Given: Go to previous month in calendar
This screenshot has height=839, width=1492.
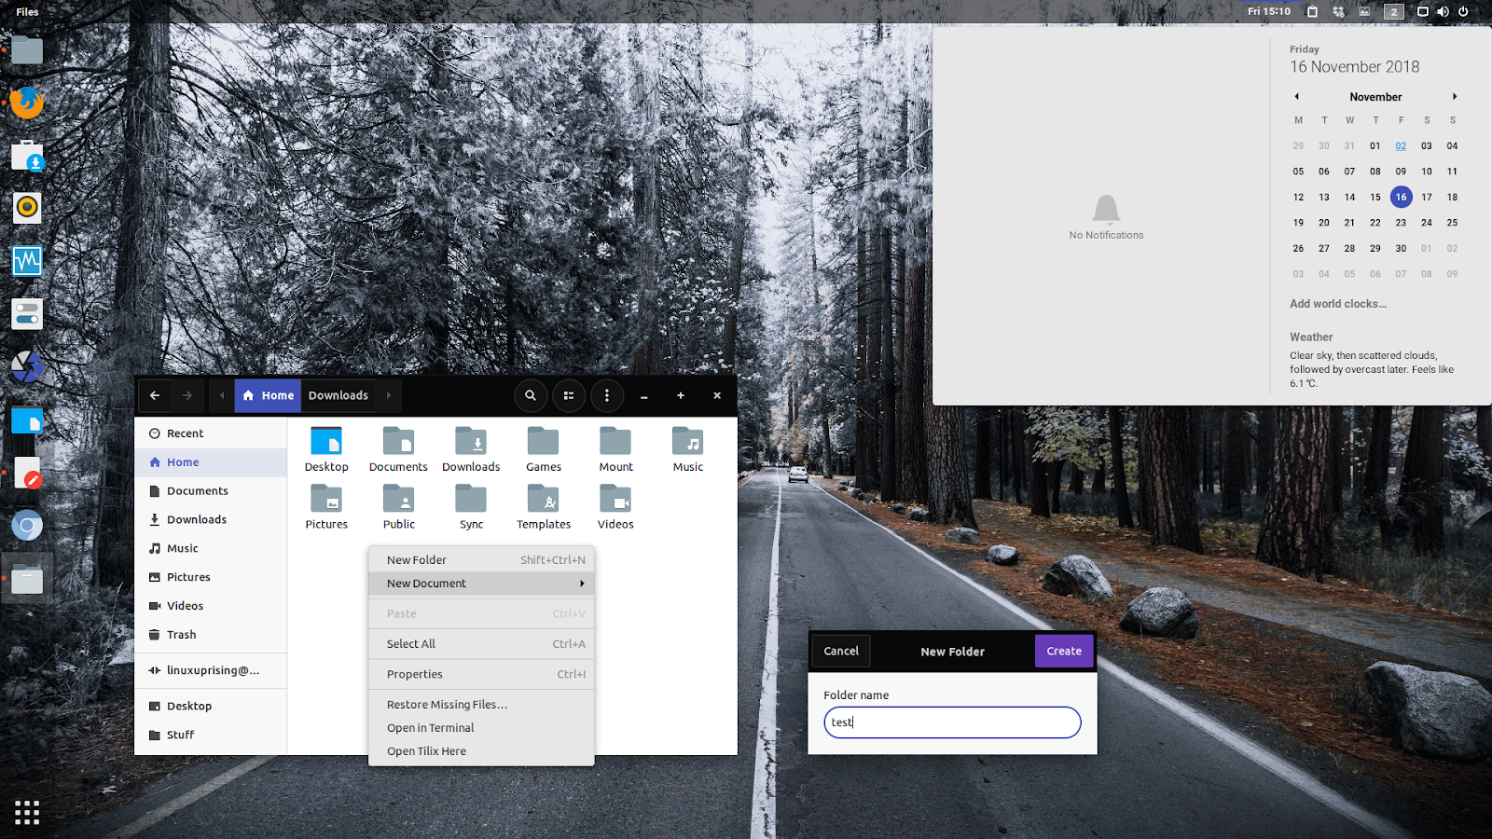Looking at the screenshot, I should [x=1296, y=97].
